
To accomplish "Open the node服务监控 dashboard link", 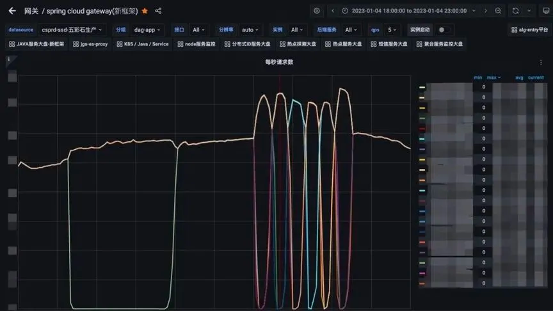I will (x=196, y=44).
